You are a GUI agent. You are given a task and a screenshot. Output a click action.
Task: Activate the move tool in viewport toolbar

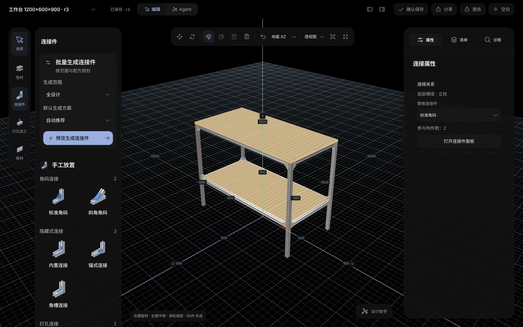179,37
